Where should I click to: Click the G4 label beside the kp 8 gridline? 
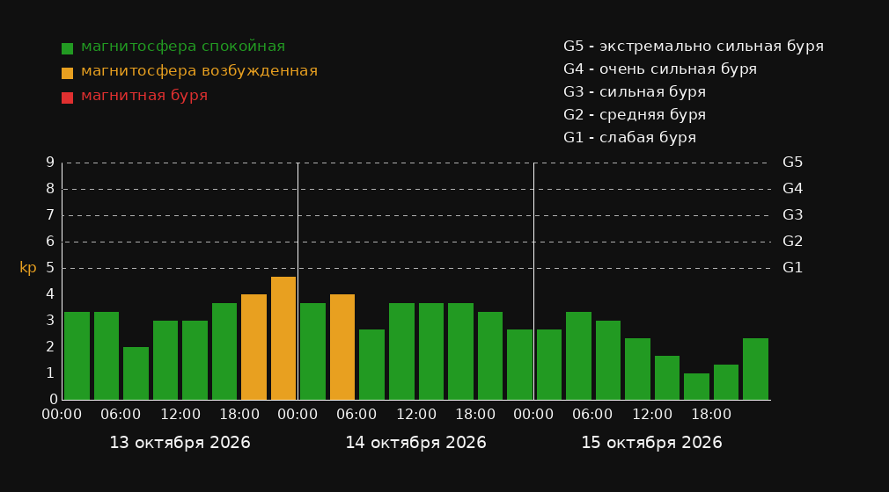click(x=792, y=189)
